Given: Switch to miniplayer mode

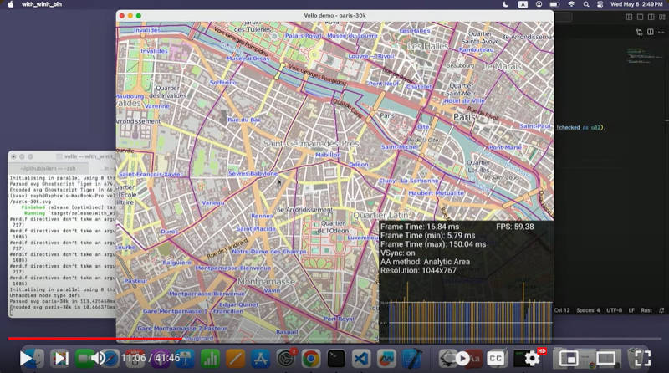Looking at the screenshot, I should point(569,359).
